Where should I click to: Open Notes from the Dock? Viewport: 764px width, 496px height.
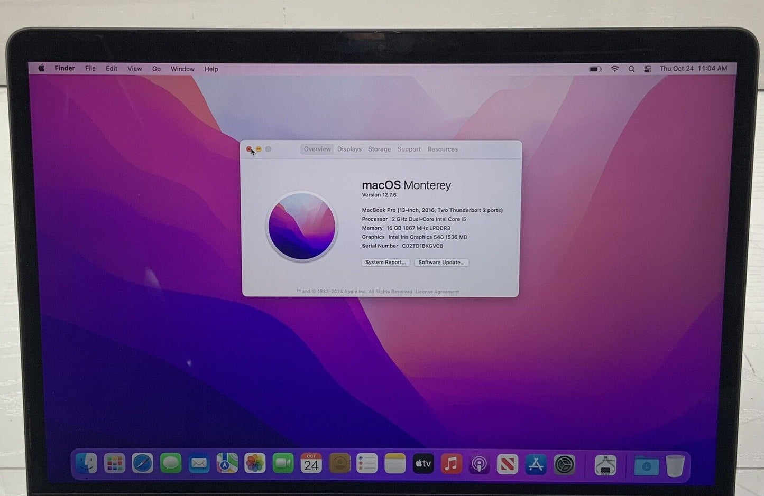pos(395,464)
